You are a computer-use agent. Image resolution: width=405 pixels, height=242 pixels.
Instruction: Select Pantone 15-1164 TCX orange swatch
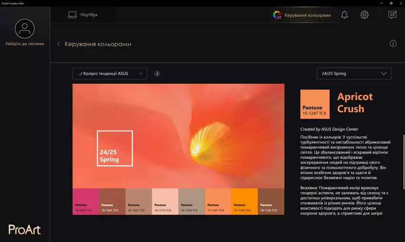pos(244,201)
